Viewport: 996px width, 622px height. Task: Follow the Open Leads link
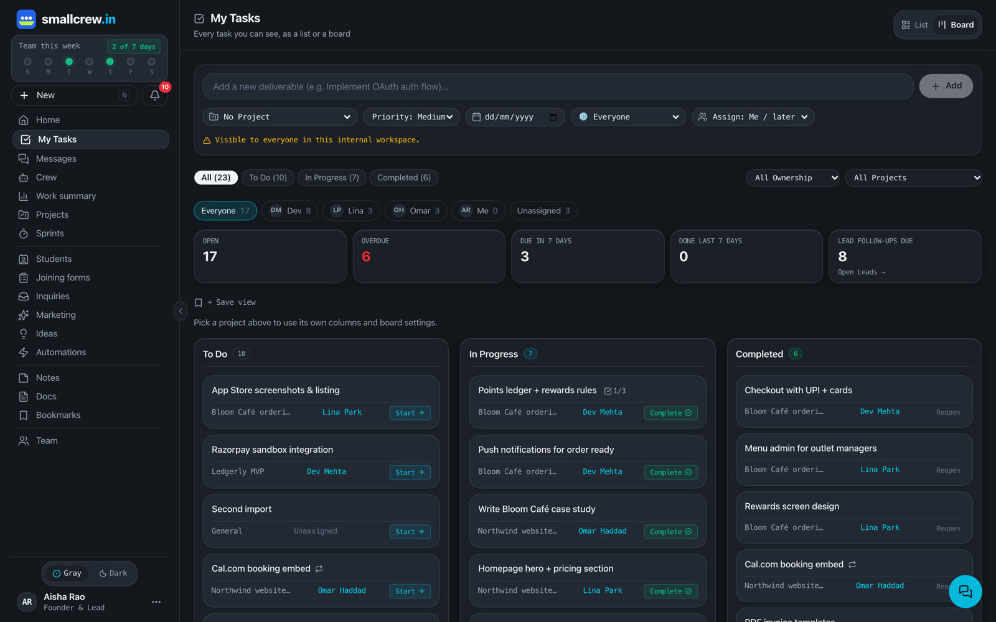point(862,272)
